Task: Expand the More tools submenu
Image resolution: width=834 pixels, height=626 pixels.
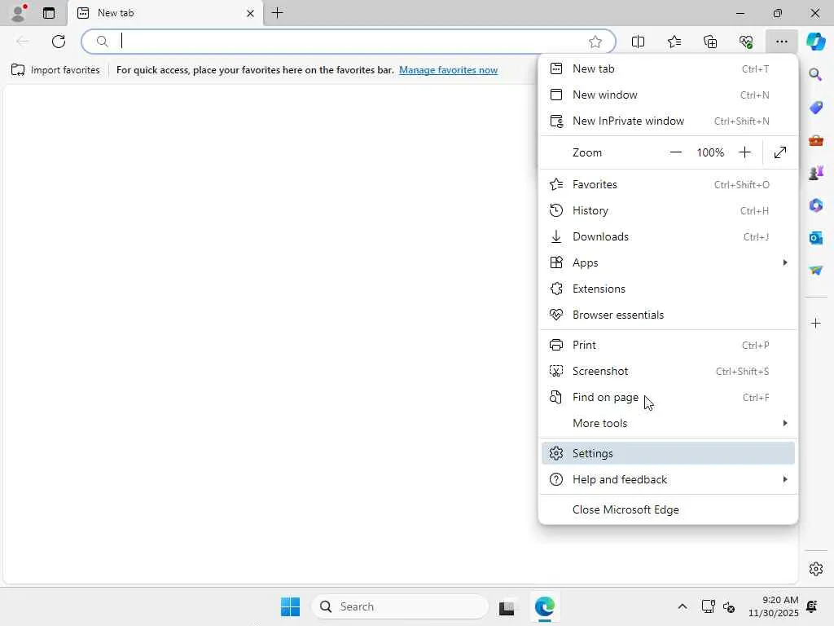Action: [x=668, y=423]
